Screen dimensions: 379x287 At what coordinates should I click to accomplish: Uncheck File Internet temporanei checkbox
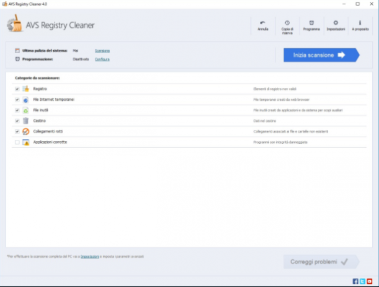point(17,100)
